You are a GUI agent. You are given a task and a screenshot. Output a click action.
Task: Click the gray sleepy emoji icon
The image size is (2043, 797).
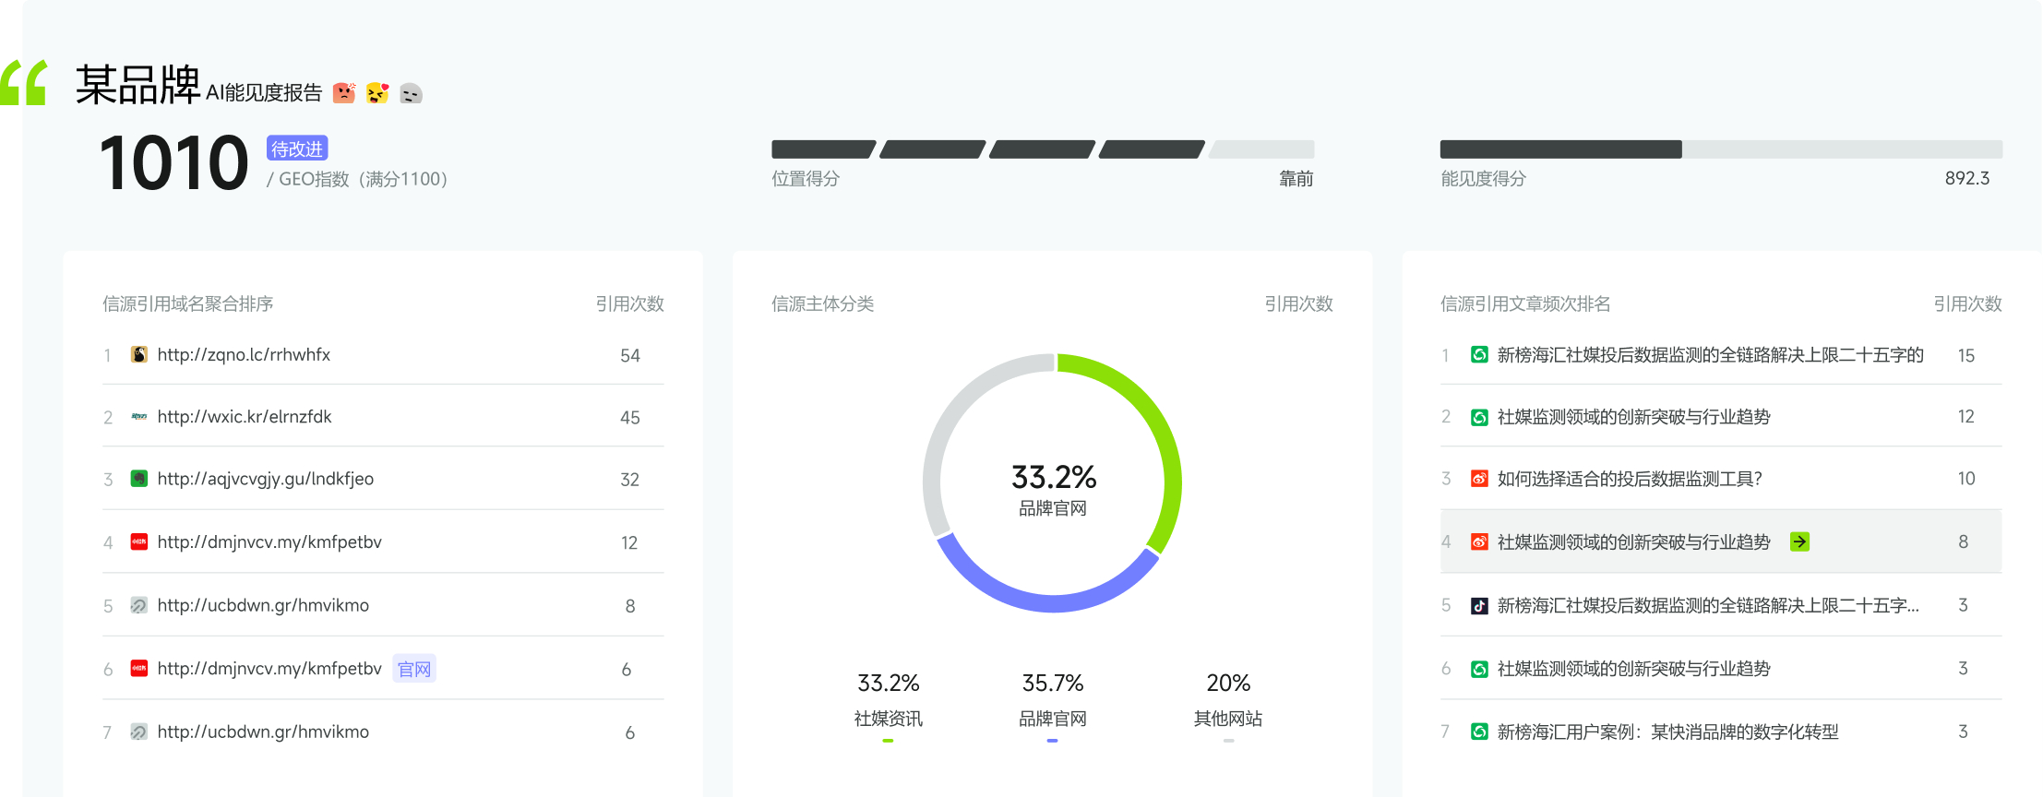click(x=411, y=93)
